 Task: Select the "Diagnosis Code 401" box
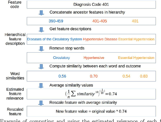click(x=91, y=4)
